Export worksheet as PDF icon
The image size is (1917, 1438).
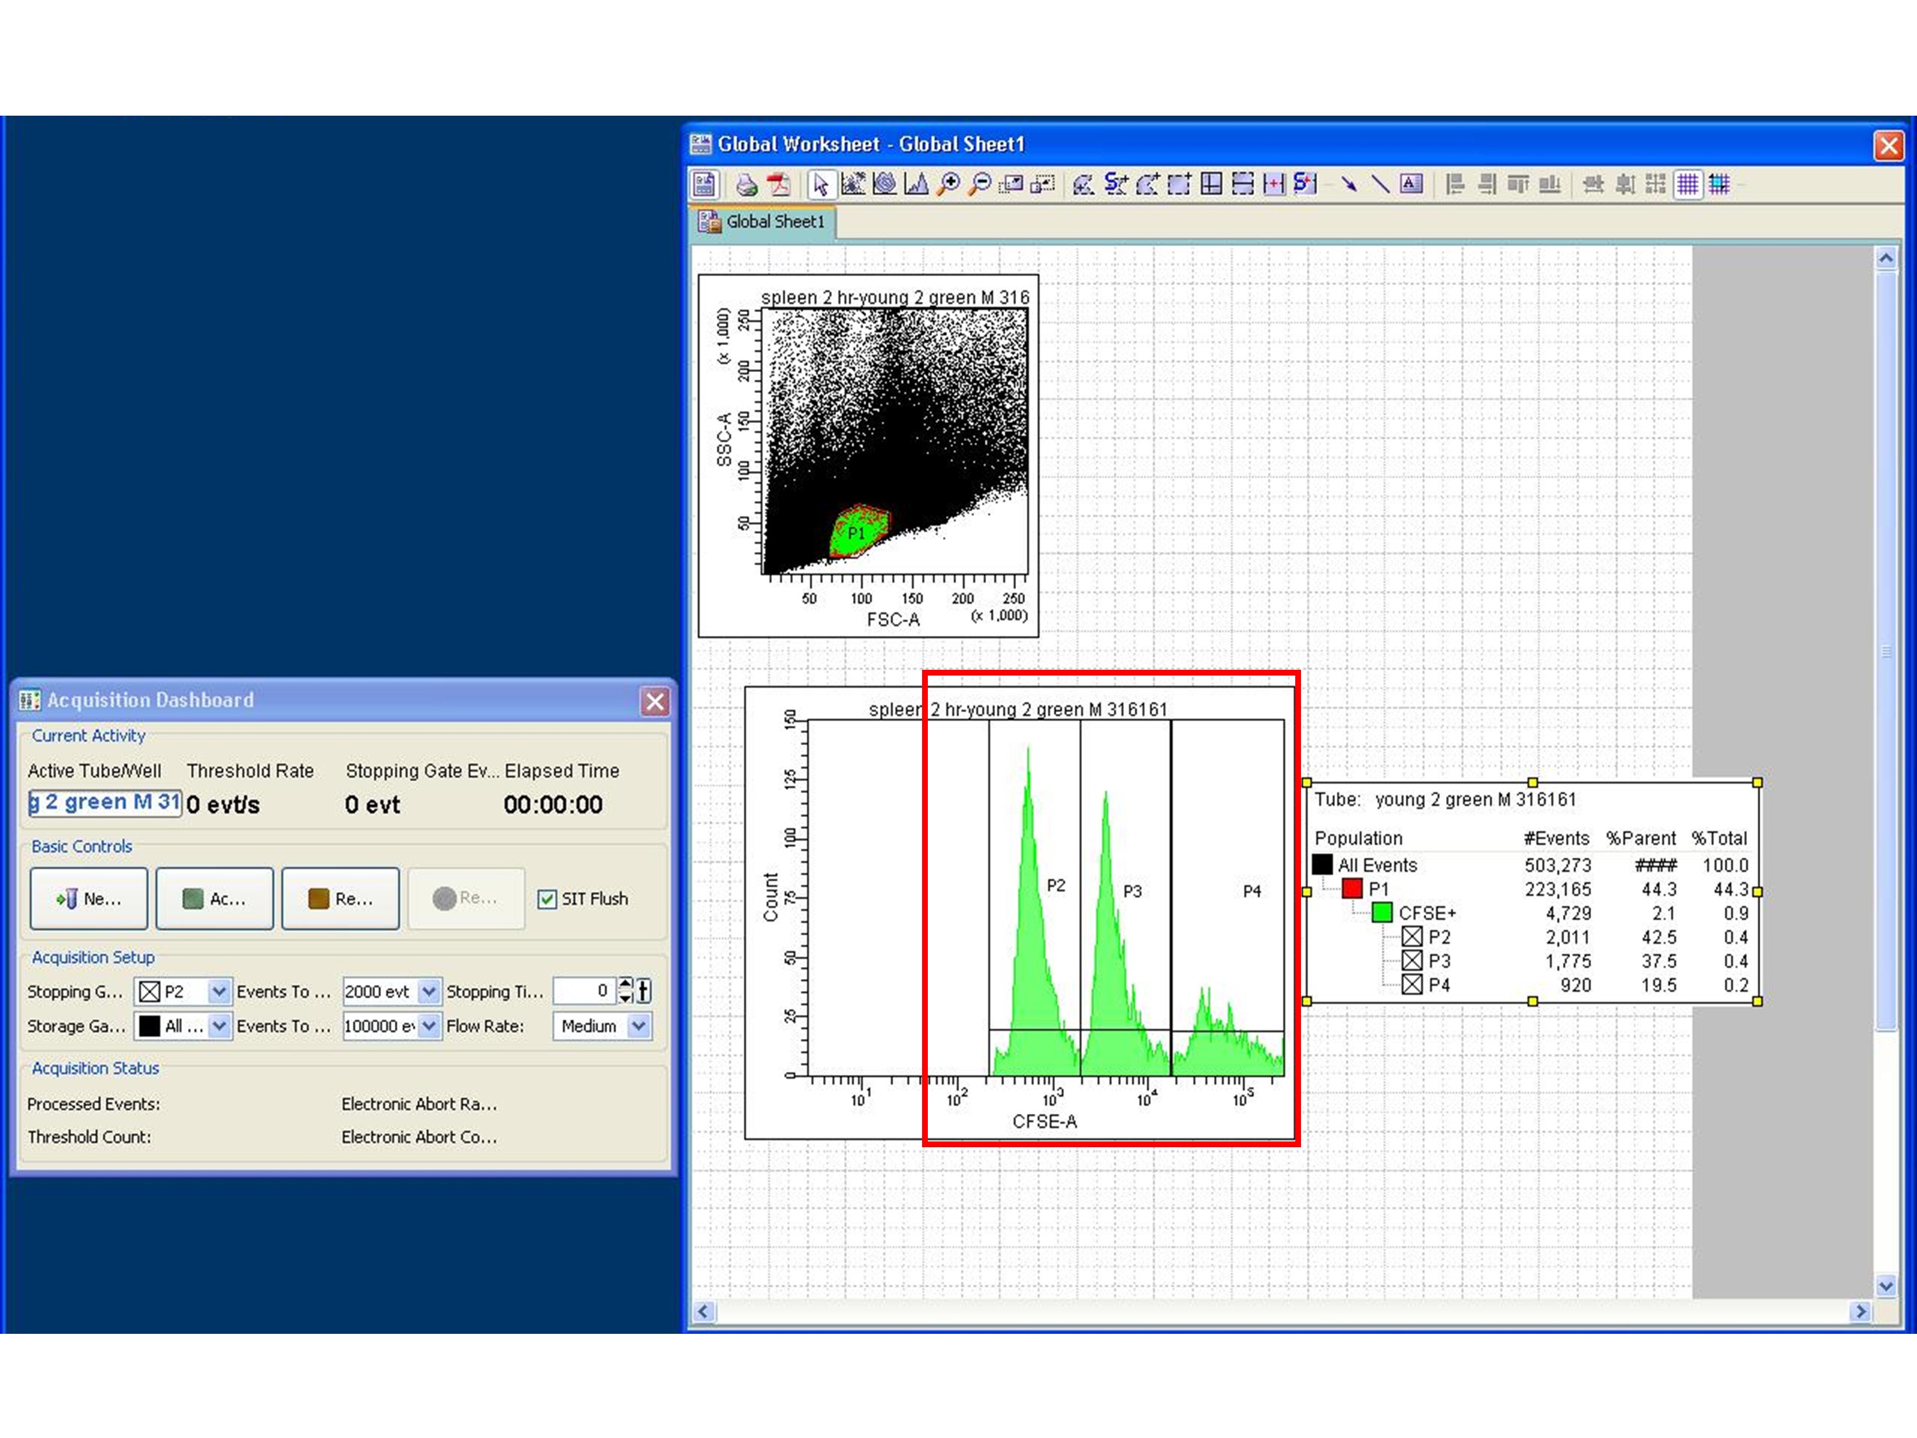point(778,185)
